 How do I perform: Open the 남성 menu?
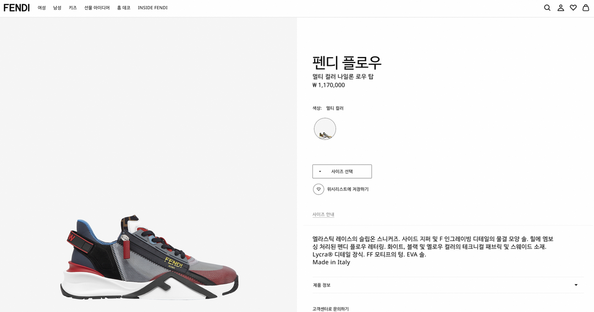coord(57,8)
